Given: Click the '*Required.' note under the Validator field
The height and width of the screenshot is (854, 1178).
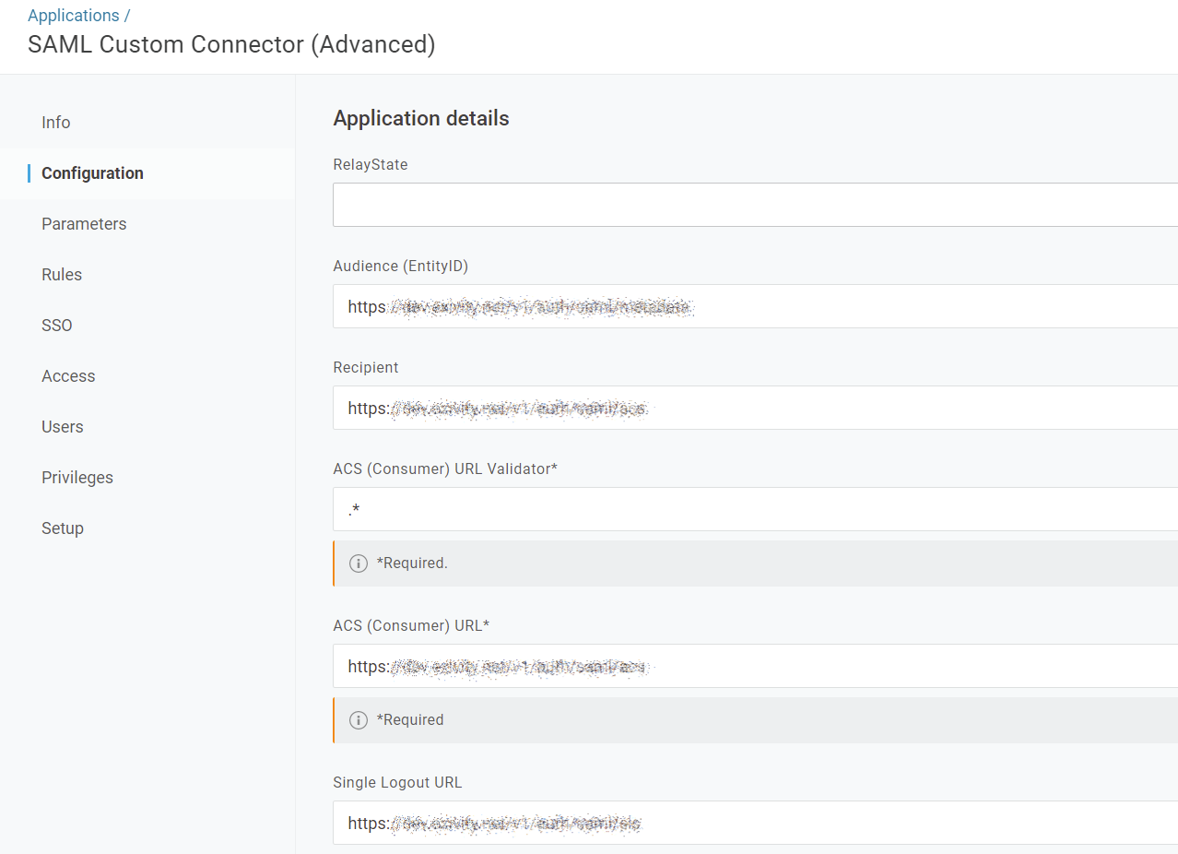Looking at the screenshot, I should pyautogui.click(x=412, y=563).
